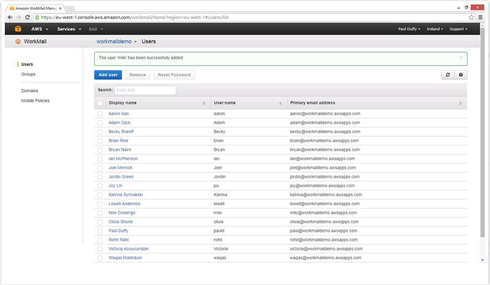Check the Milo Oostergo row checkbox

pos(100,213)
